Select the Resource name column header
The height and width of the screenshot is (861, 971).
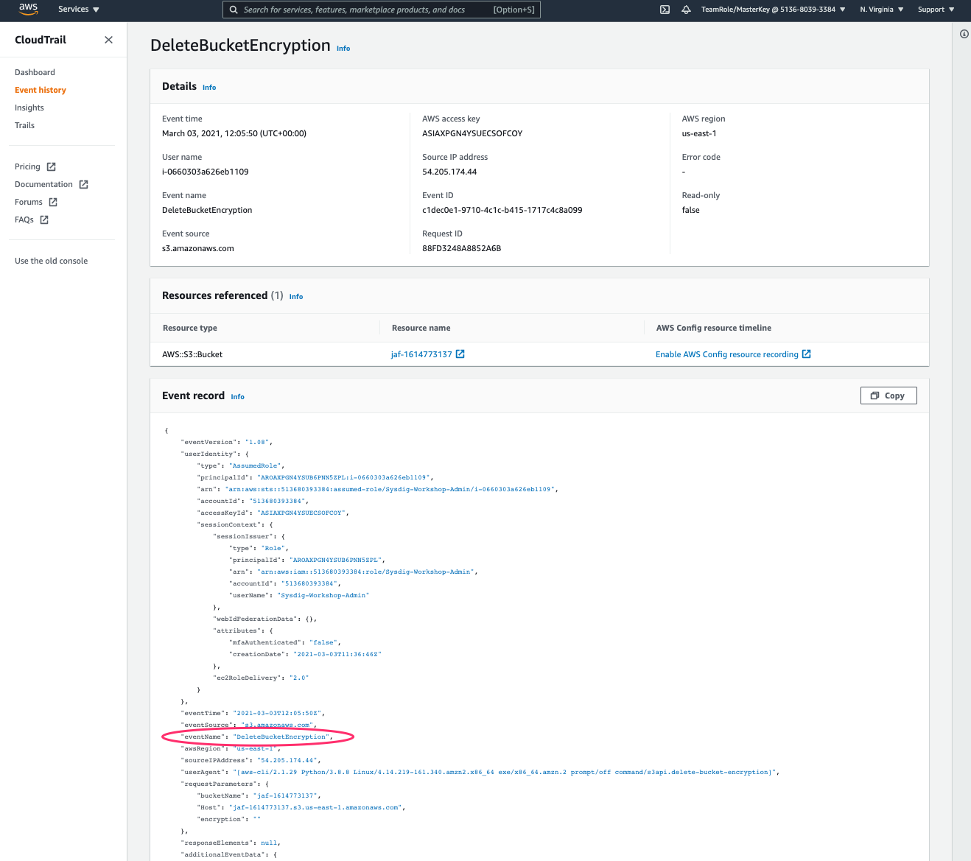(x=421, y=328)
